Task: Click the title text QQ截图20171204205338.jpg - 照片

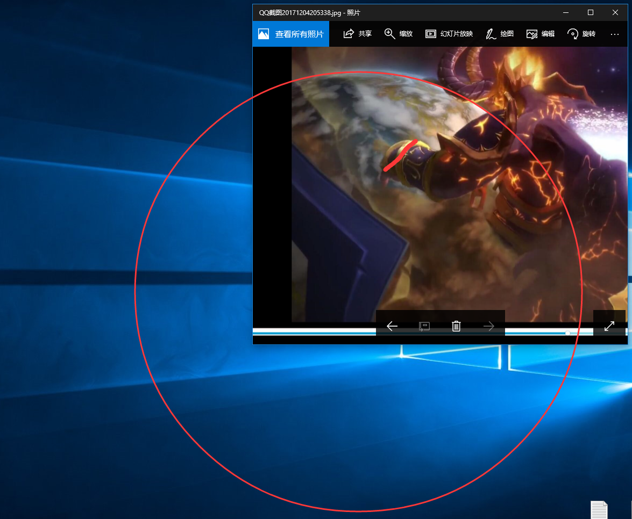Action: pos(309,13)
